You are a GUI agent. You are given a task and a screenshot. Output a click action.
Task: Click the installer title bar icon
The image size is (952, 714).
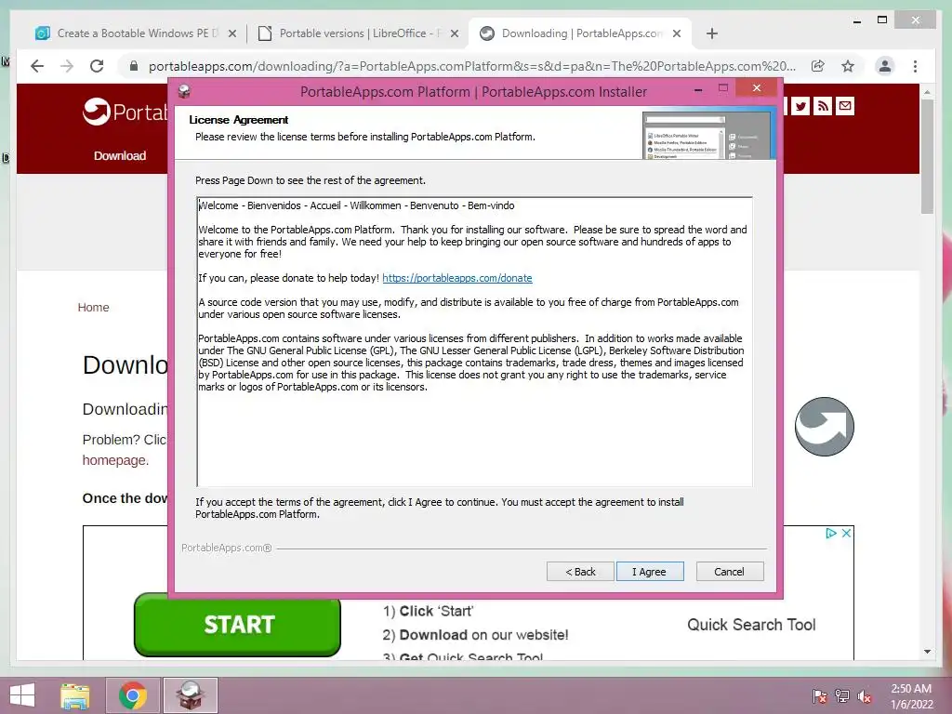[184, 92]
